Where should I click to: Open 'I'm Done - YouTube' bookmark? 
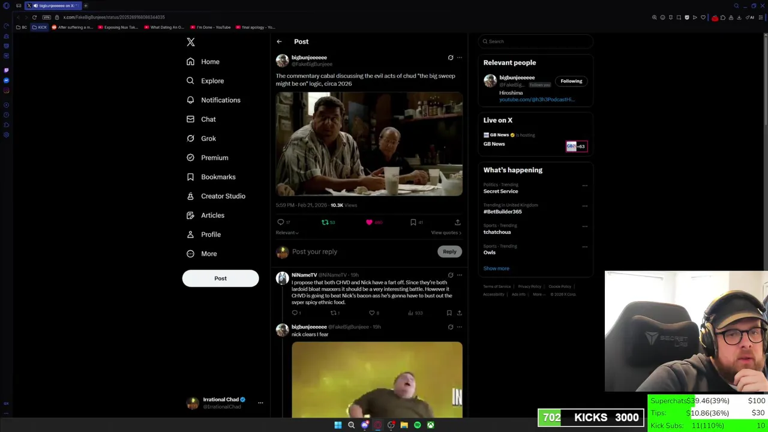coord(210,27)
